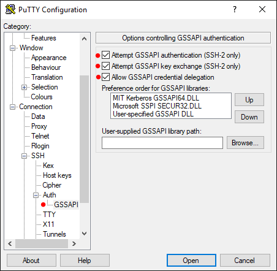Collapse the Auth tree node
Image resolution: width=277 pixels, height=271 pixels.
pos(36,195)
